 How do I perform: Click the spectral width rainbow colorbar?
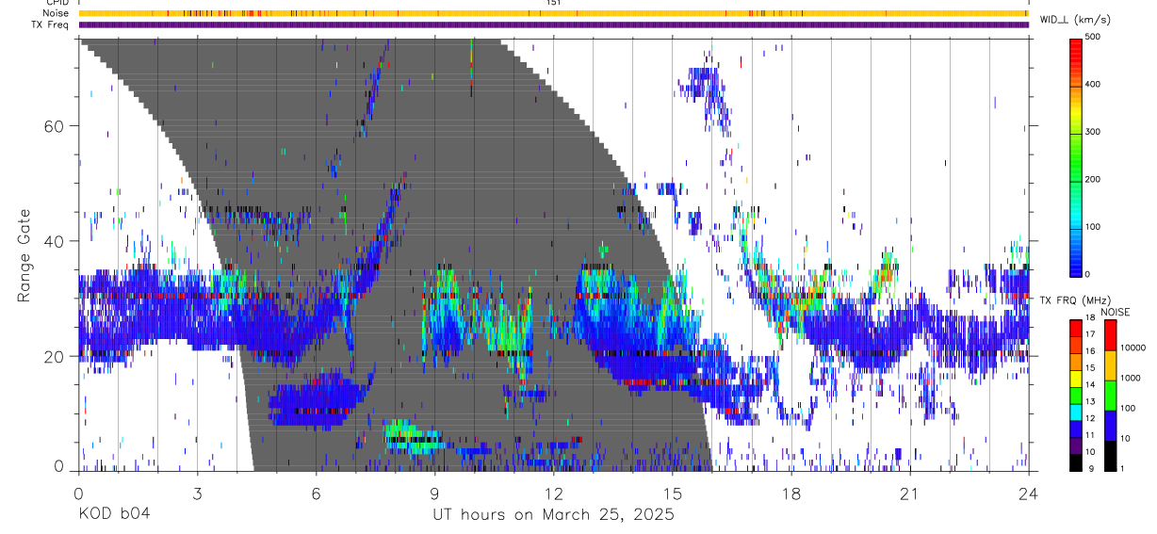click(1076, 156)
